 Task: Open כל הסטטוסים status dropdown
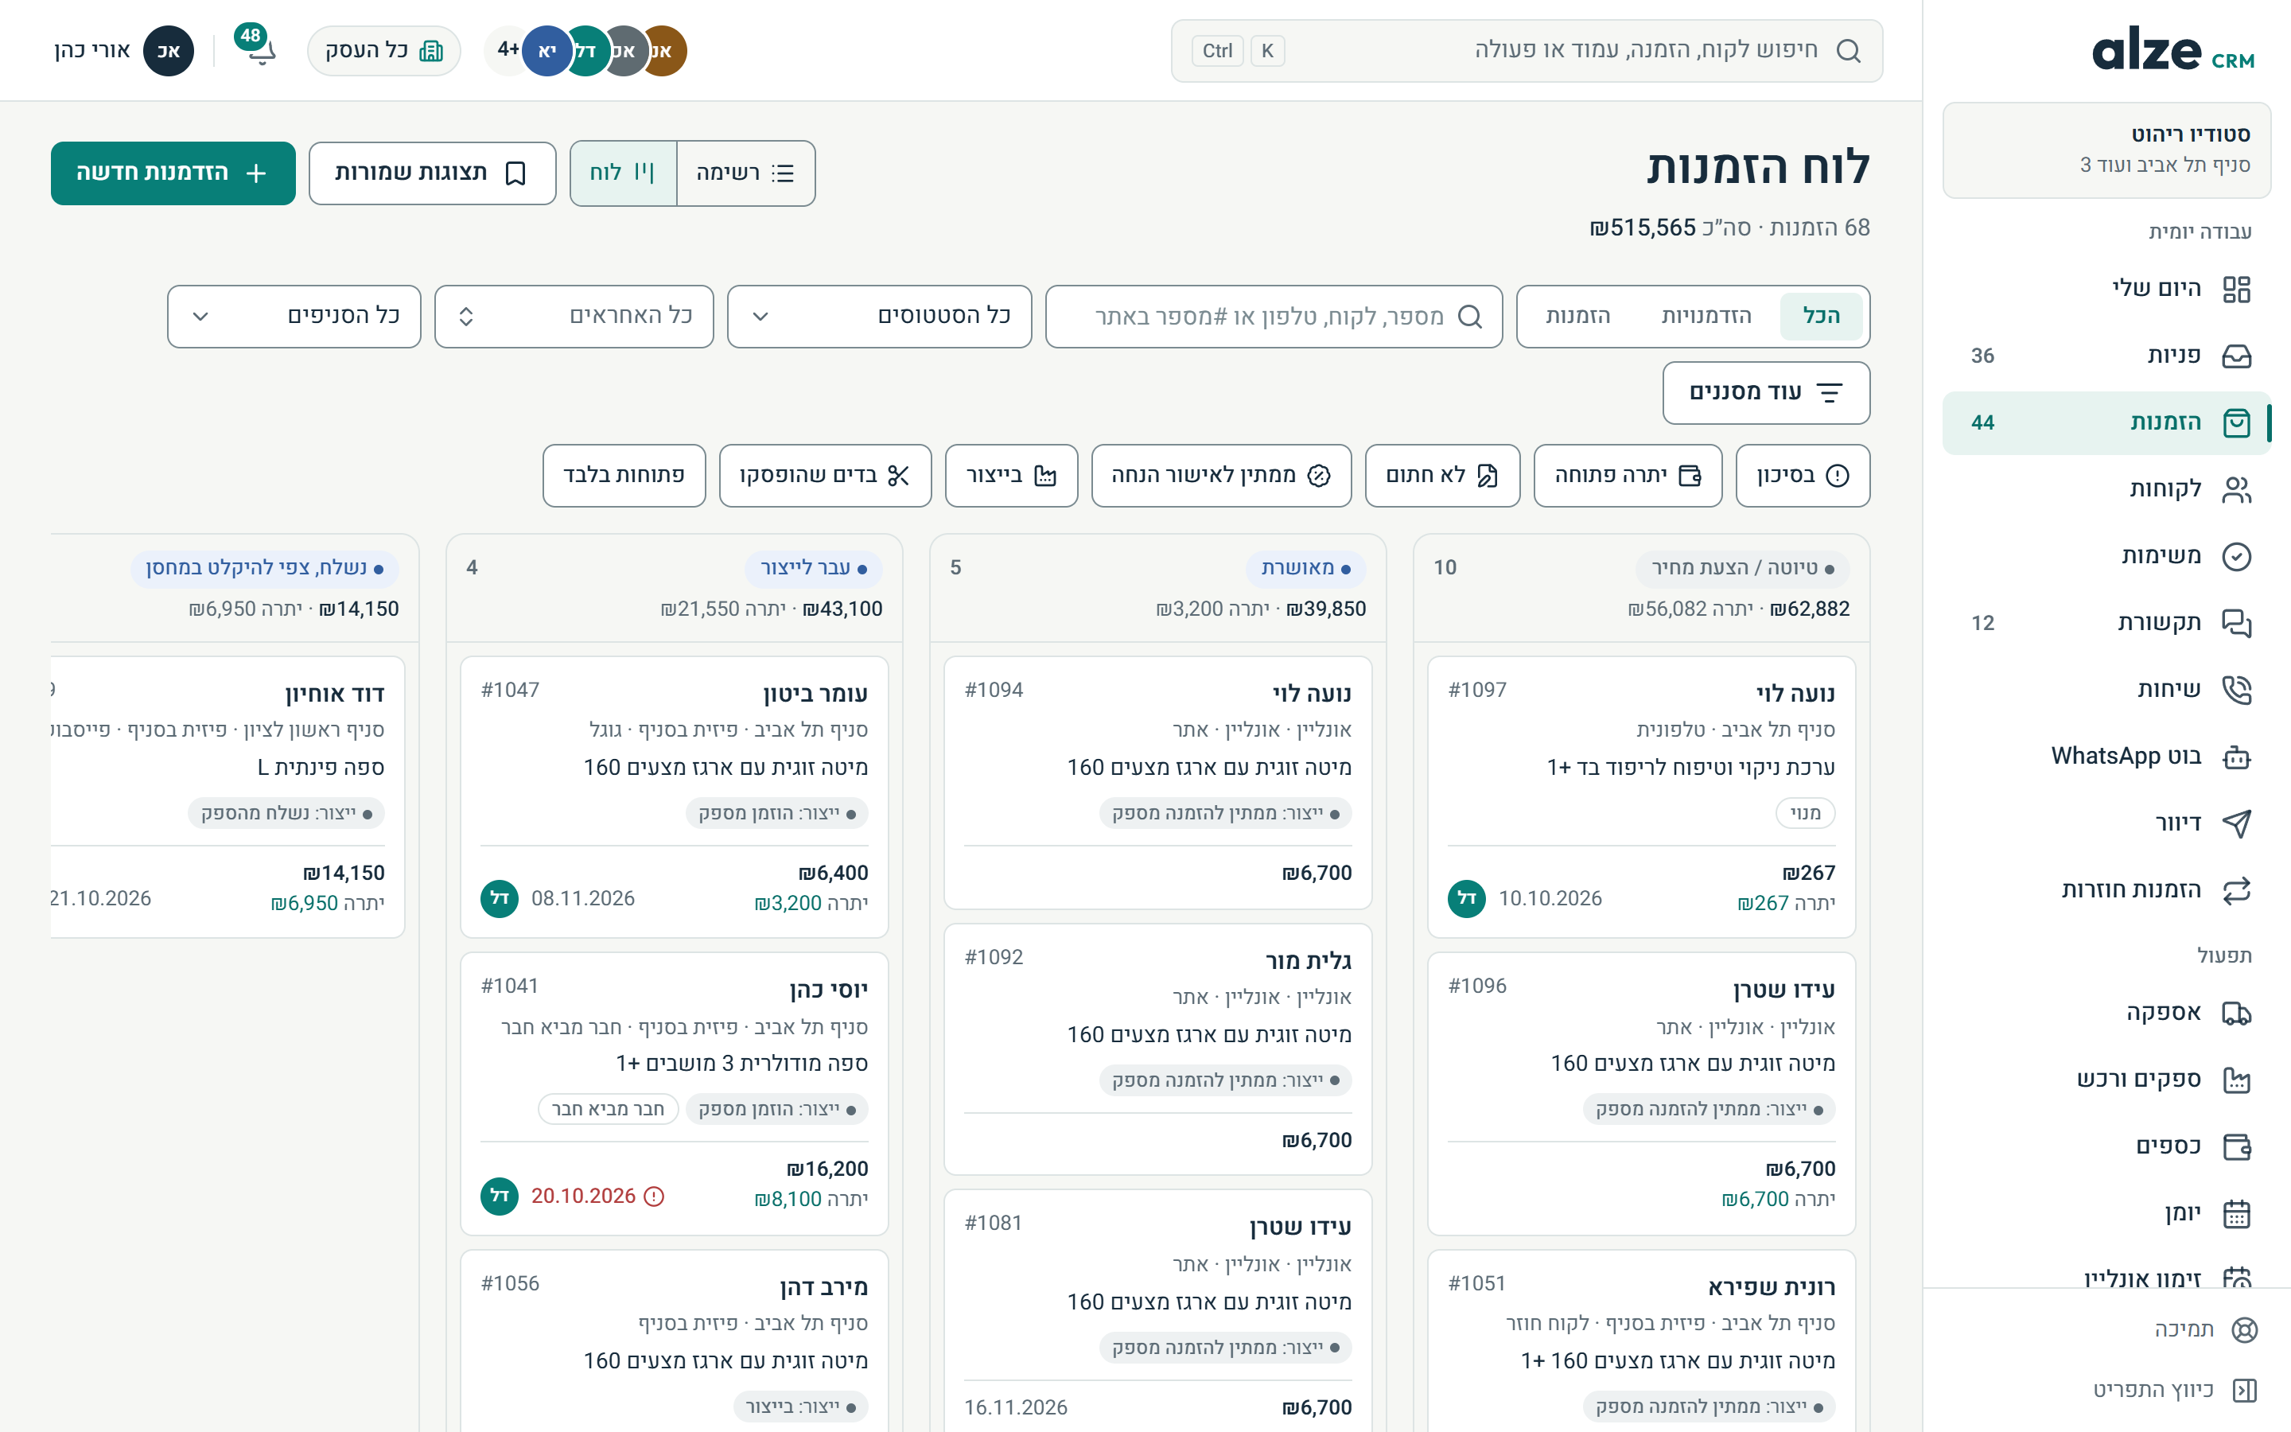[878, 317]
